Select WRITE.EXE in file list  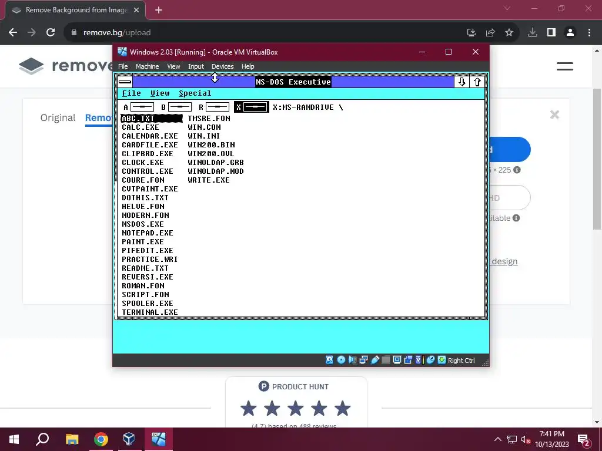pyautogui.click(x=209, y=180)
